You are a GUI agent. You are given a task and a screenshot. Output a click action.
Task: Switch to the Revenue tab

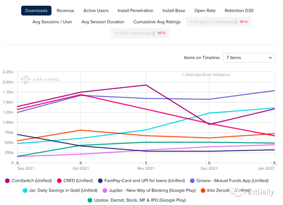(65, 11)
